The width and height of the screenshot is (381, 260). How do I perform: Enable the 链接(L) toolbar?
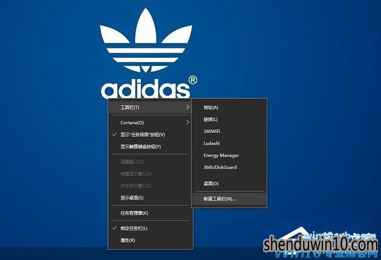(x=229, y=119)
